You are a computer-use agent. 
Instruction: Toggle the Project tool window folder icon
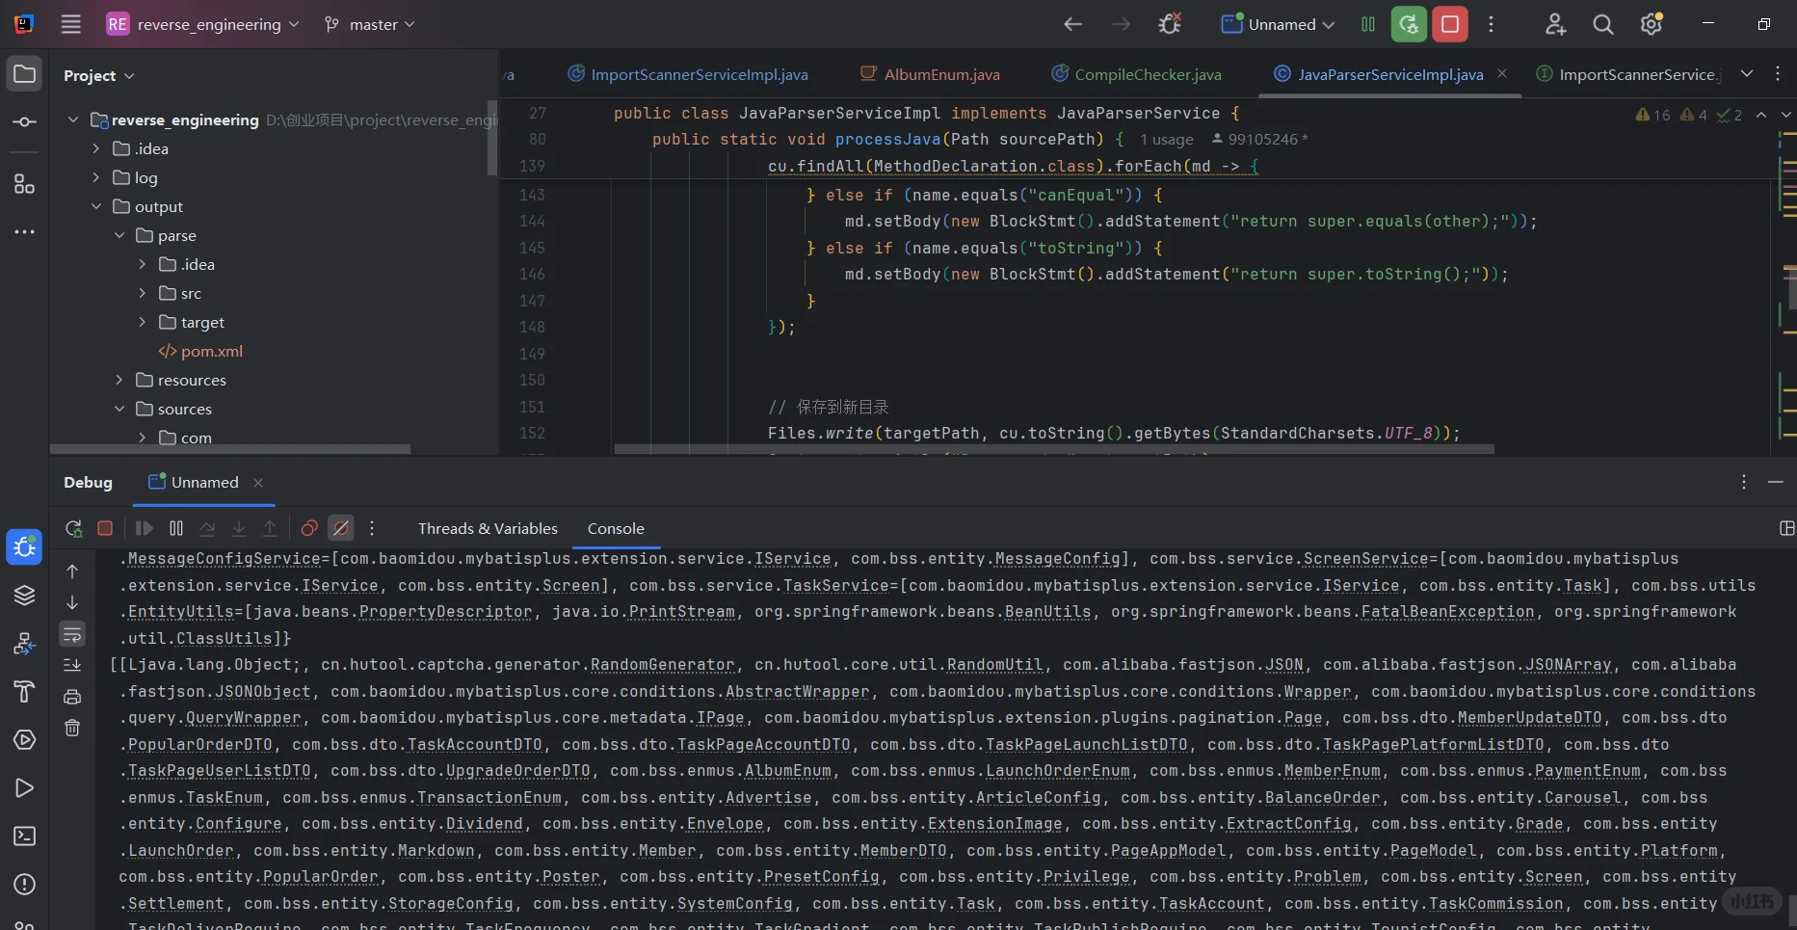(25, 74)
